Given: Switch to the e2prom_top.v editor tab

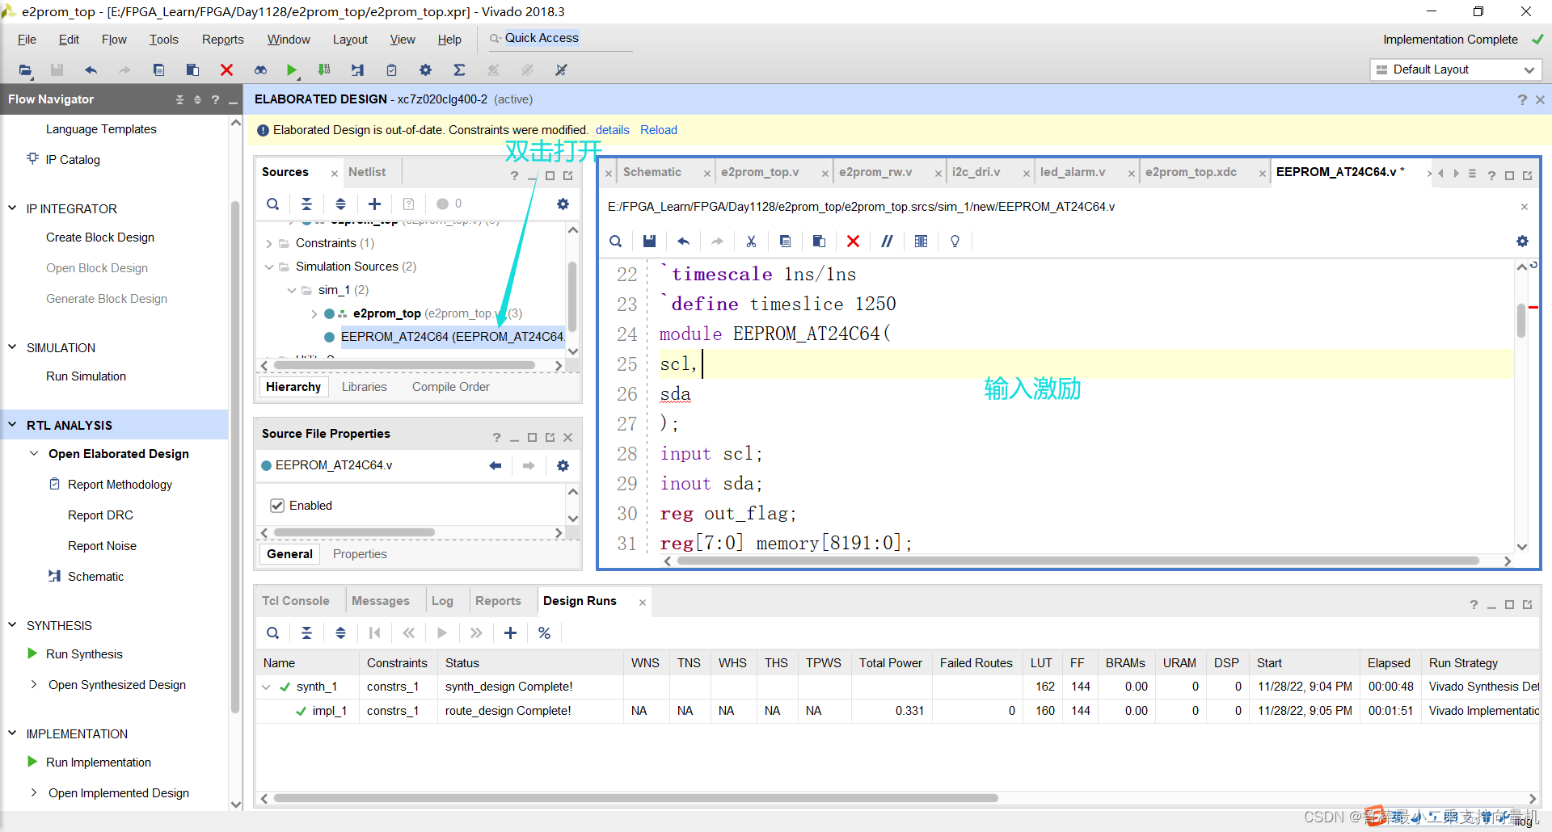Looking at the screenshot, I should [760, 172].
